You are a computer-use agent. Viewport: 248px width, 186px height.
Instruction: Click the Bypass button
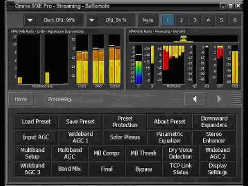pos(143,169)
